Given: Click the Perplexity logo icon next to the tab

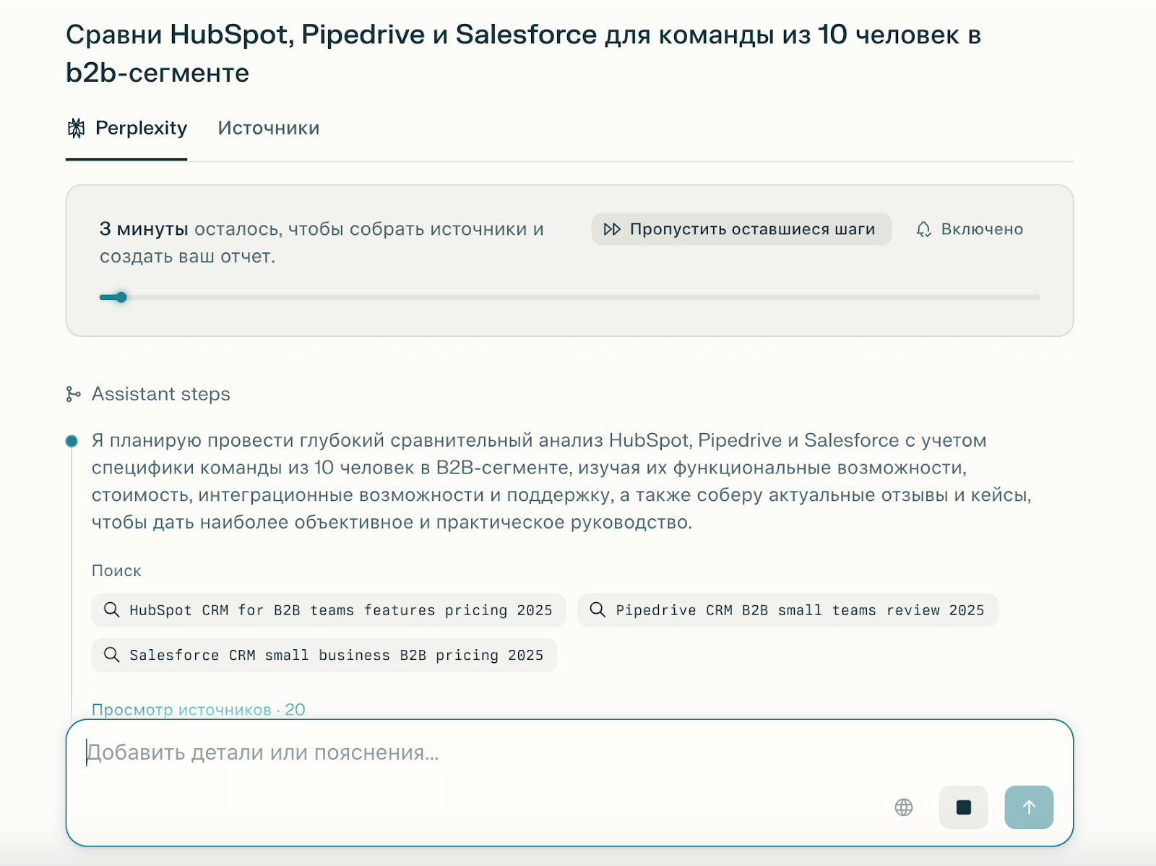Looking at the screenshot, I should point(75,128).
